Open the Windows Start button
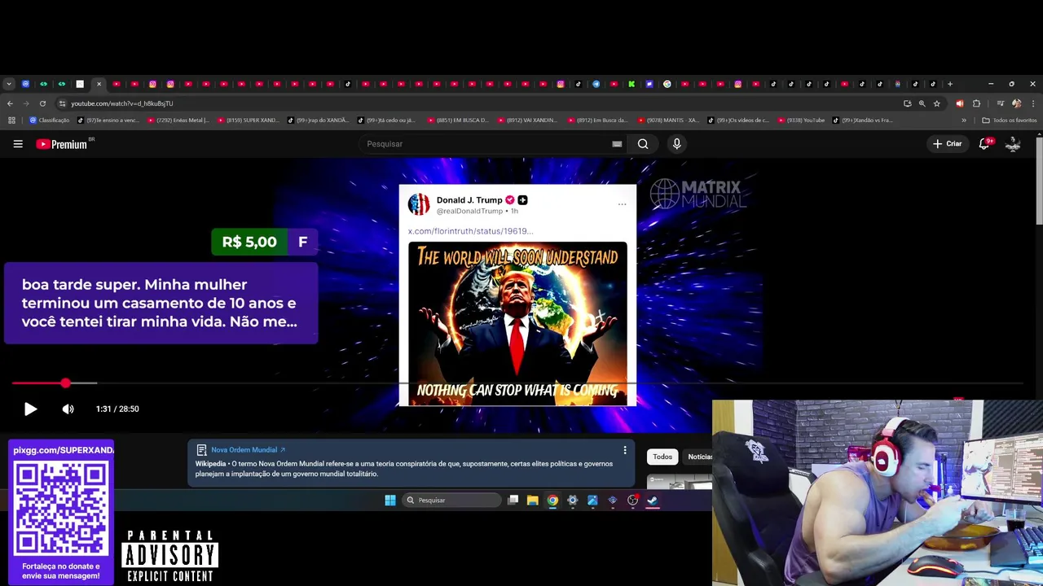1043x586 pixels. point(390,501)
